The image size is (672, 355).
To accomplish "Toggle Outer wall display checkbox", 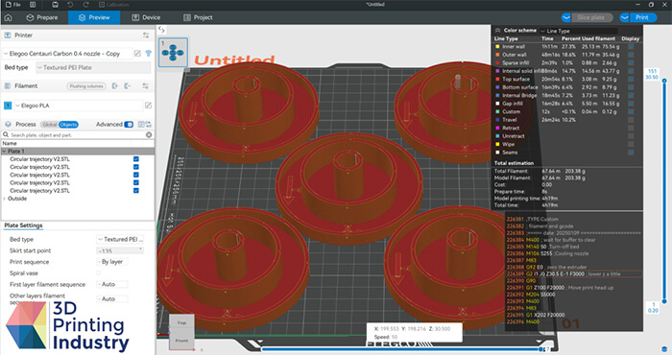I will 631,55.
